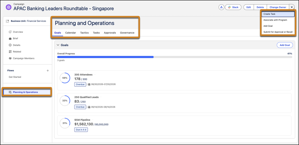Screen dimensions: 299x145
Task: Click Overdue badge on 250 Qualified Leads
Action: 80,107
